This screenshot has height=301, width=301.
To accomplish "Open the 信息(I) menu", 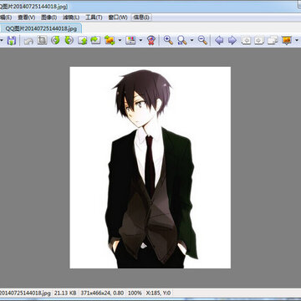I will [x=141, y=18].
